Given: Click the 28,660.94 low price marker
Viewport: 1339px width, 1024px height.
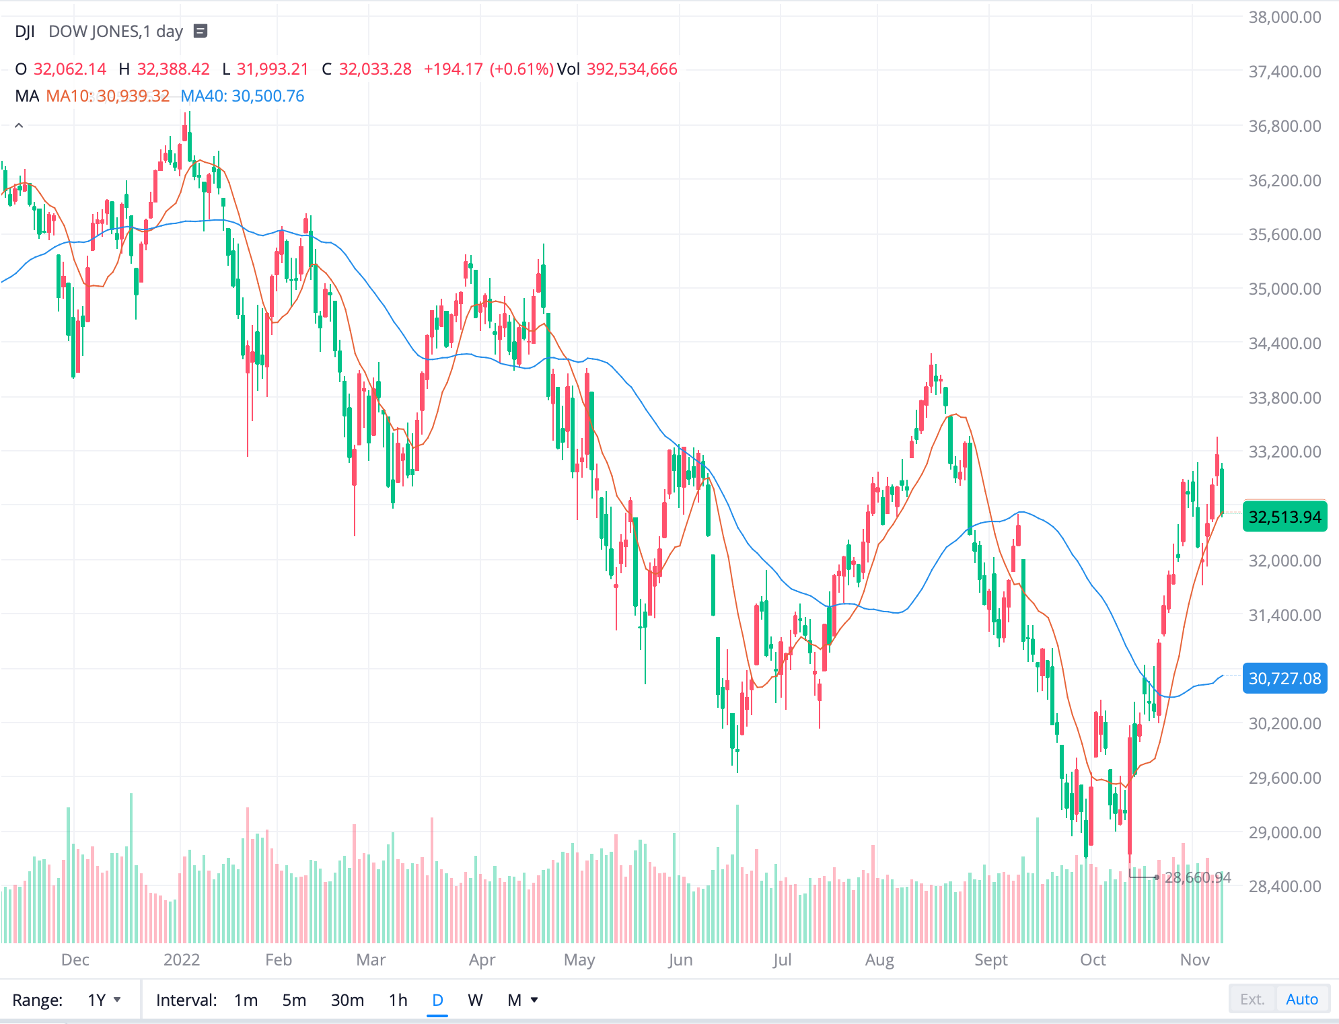Looking at the screenshot, I should [x=1197, y=877].
